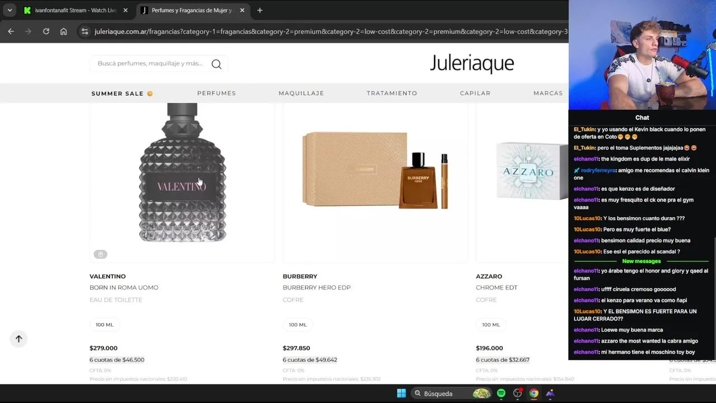Select 100 ML size for Azzaro
716x403 pixels.
[491, 325]
